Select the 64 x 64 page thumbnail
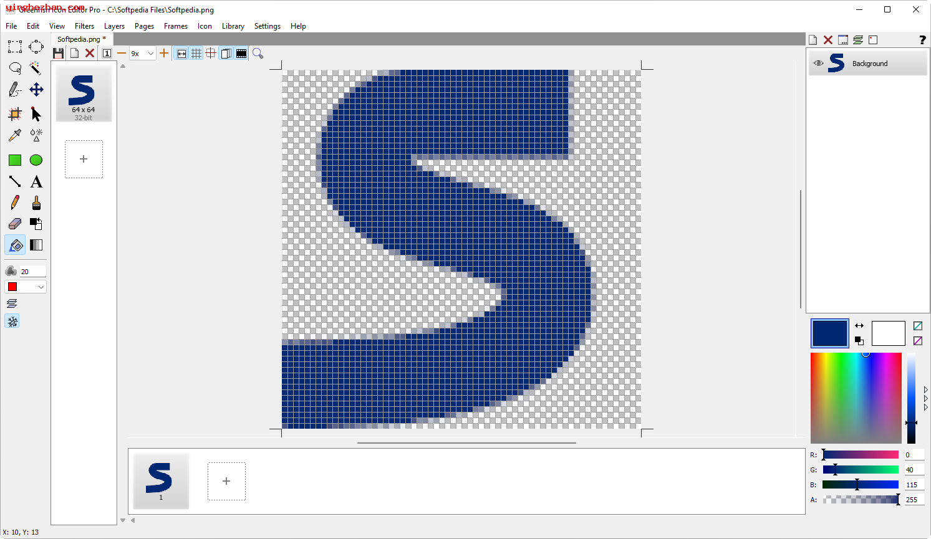This screenshot has height=539, width=931. click(84, 94)
